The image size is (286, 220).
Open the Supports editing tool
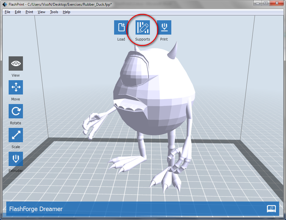(143, 27)
